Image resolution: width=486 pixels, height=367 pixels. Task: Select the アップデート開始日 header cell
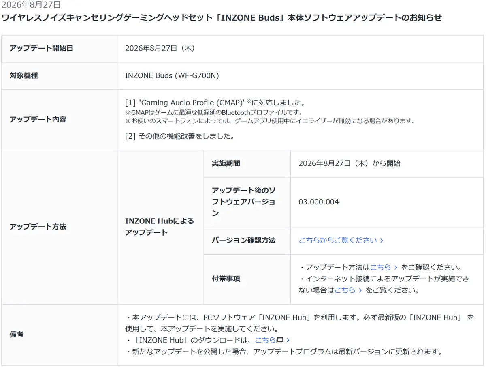click(59, 48)
